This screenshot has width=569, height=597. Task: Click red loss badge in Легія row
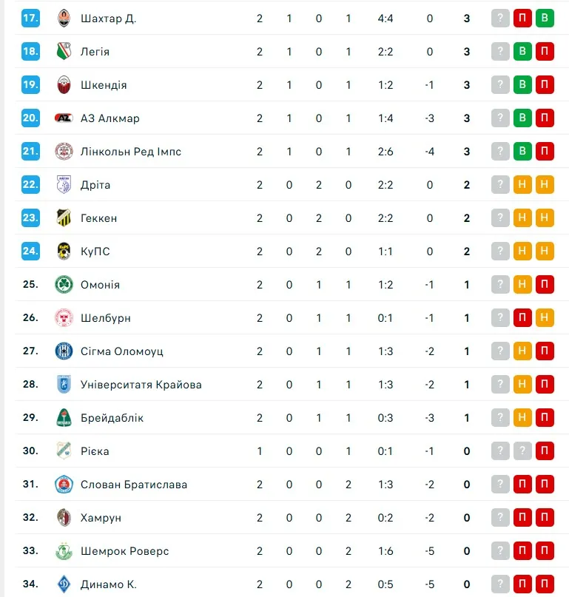(545, 52)
